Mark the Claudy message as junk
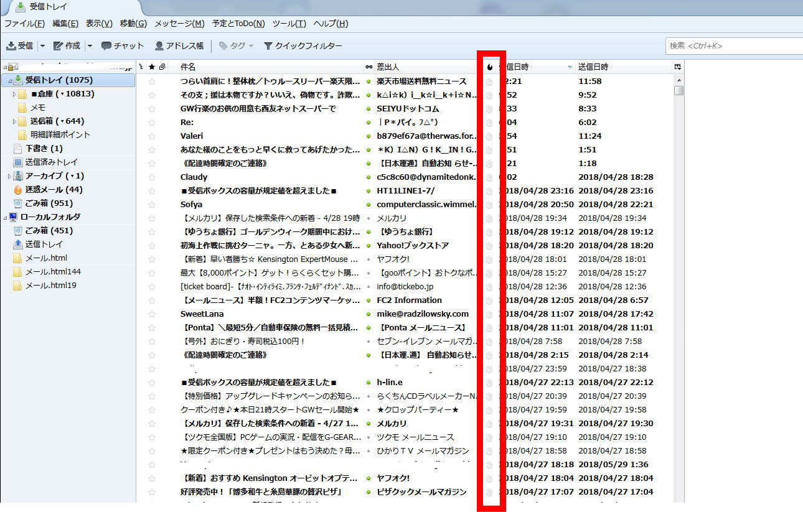803x512 pixels. tap(489, 177)
